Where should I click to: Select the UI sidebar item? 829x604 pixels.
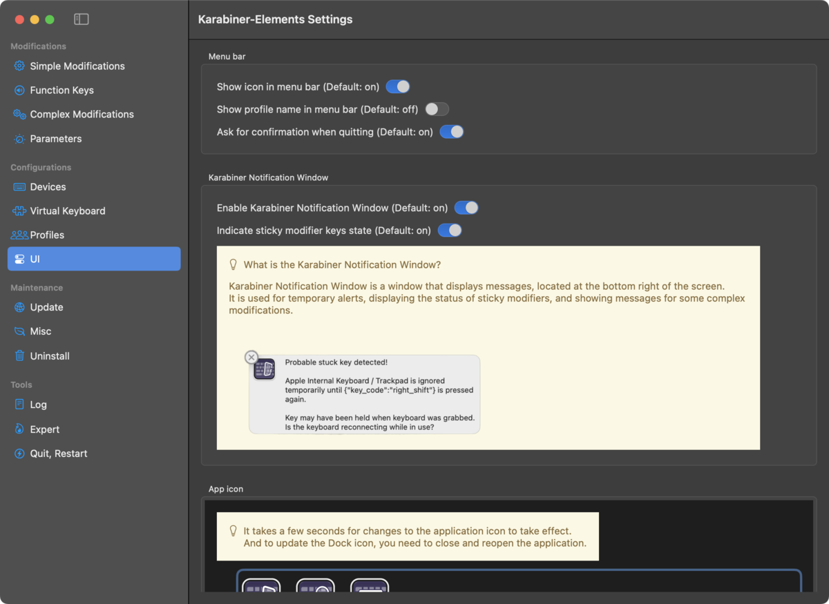click(x=94, y=259)
